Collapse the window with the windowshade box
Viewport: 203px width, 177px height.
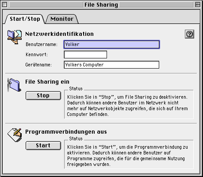(198, 5)
